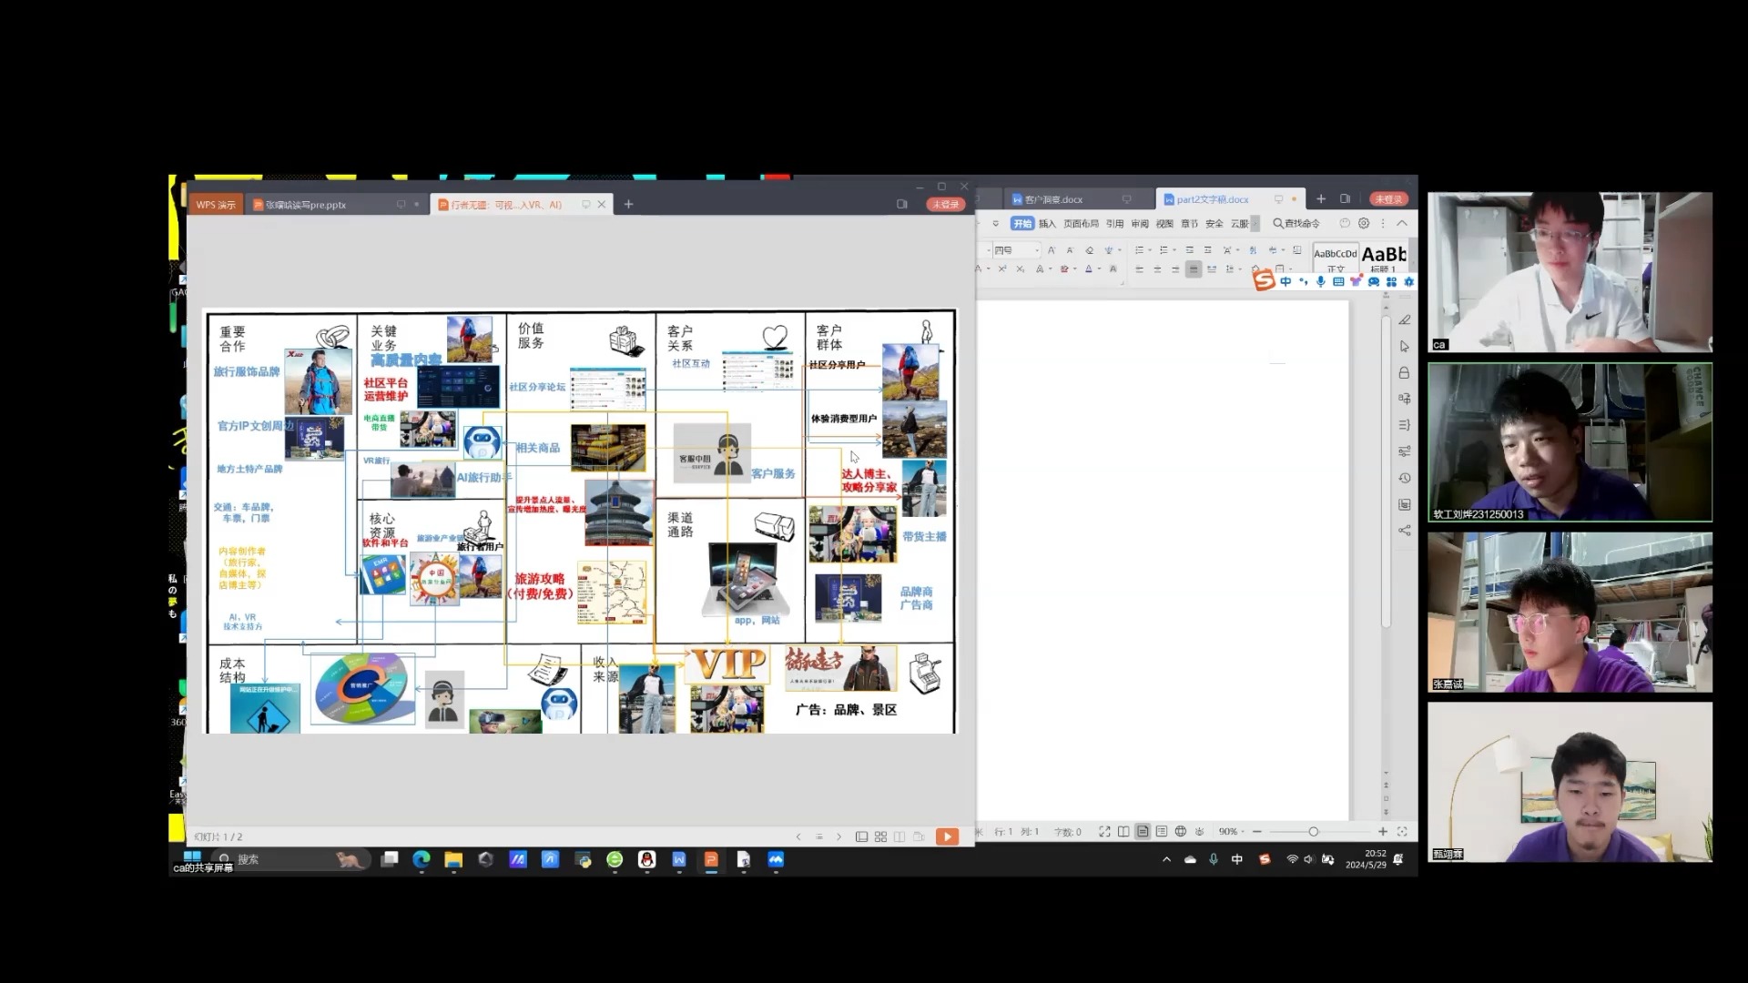Open history clock icon in sidebar
The image size is (1748, 983).
(1405, 478)
